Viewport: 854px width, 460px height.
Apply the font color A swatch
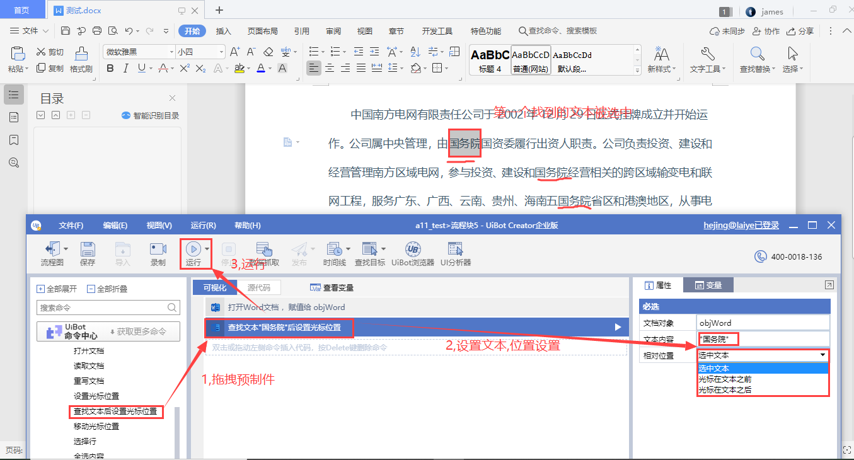click(260, 68)
